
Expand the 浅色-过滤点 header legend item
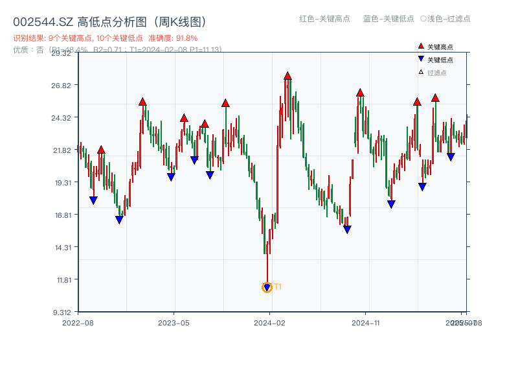(x=445, y=19)
